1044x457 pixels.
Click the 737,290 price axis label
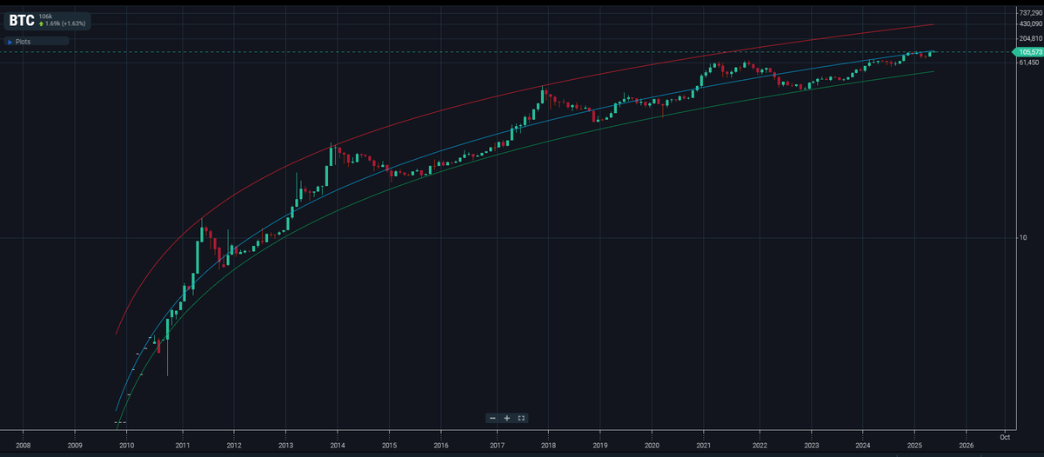point(1029,12)
